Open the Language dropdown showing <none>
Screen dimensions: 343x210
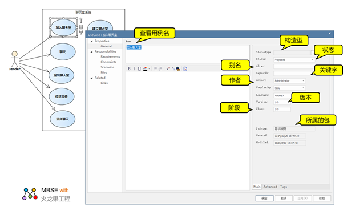click(283, 95)
